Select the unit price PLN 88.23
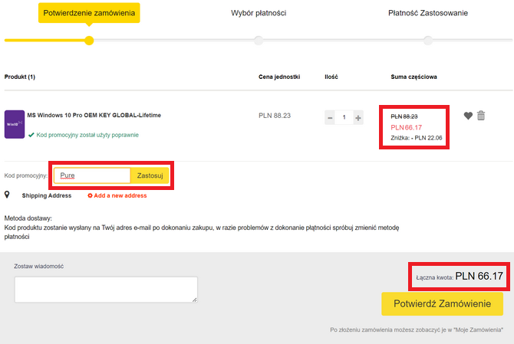The height and width of the screenshot is (344, 514). pos(275,116)
